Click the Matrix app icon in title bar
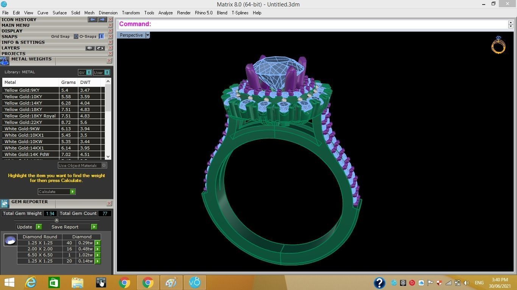517x290 pixels. click(4, 4)
